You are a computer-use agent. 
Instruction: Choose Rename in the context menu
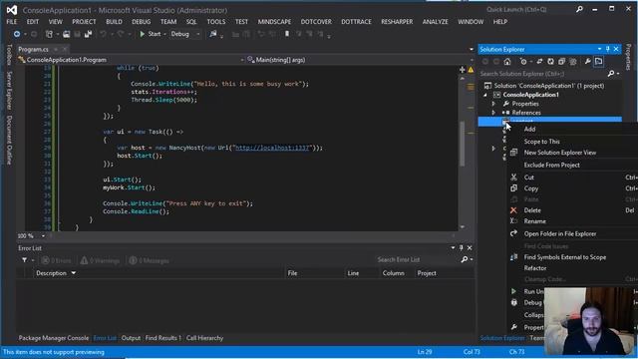534,221
